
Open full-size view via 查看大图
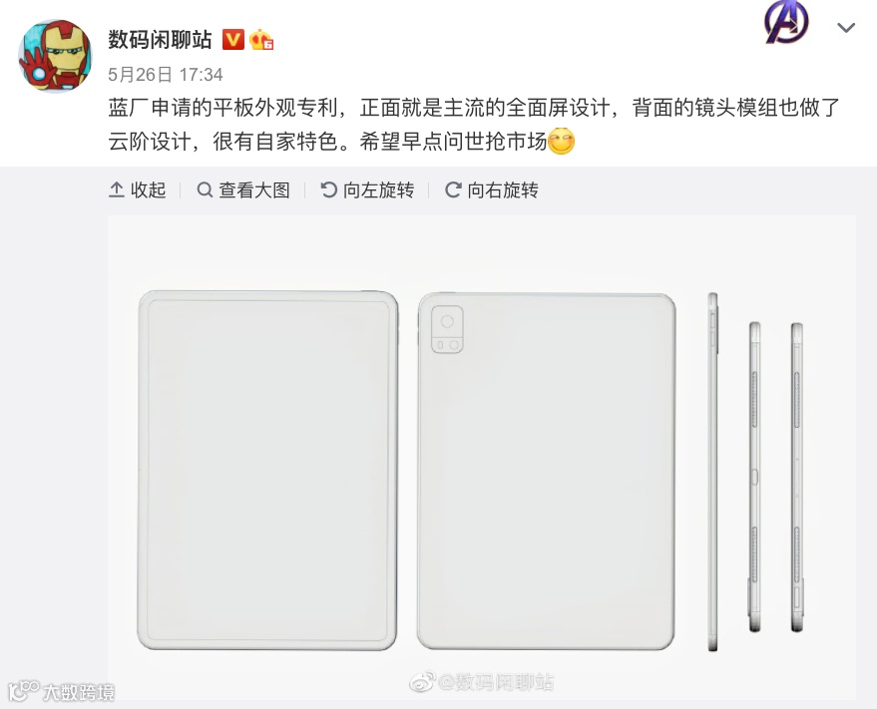[x=243, y=190]
